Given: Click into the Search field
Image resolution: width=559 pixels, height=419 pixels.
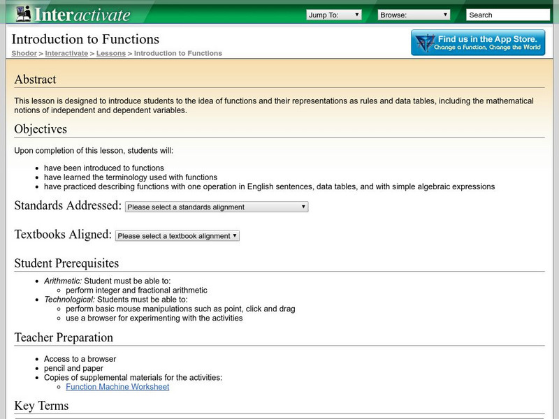Looking at the screenshot, I should click(x=508, y=15).
